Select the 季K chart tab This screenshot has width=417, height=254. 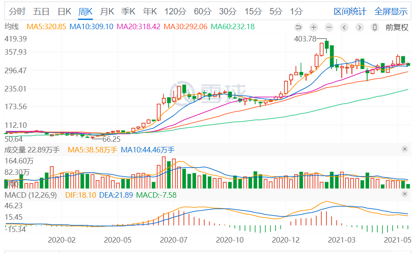tap(128, 11)
